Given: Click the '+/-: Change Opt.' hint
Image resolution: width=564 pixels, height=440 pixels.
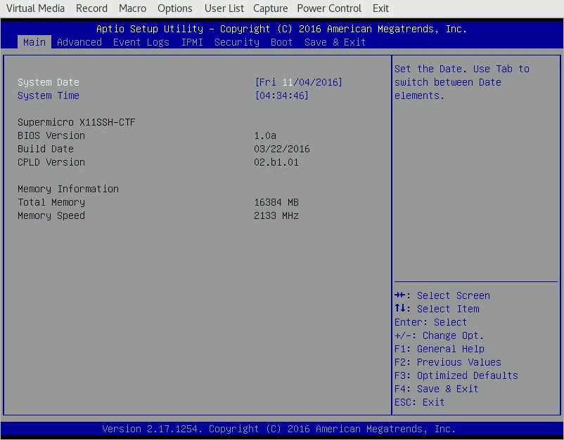Looking at the screenshot, I should point(440,335).
